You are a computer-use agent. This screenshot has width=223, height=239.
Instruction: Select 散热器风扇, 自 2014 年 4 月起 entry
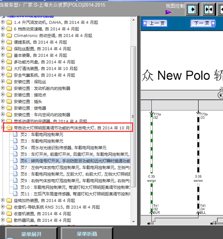(42, 220)
